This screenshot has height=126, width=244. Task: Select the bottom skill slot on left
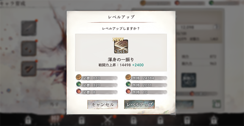[x=29, y=69]
